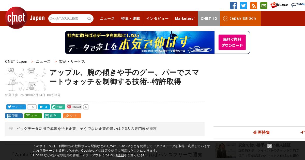Click the 無料で資料ダウンロード button
Screen dimensions: 305x160
coord(232,42)
